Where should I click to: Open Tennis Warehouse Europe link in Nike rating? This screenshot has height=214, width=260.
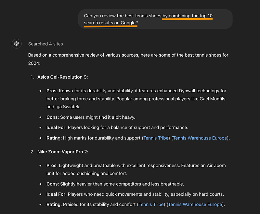click(195, 204)
